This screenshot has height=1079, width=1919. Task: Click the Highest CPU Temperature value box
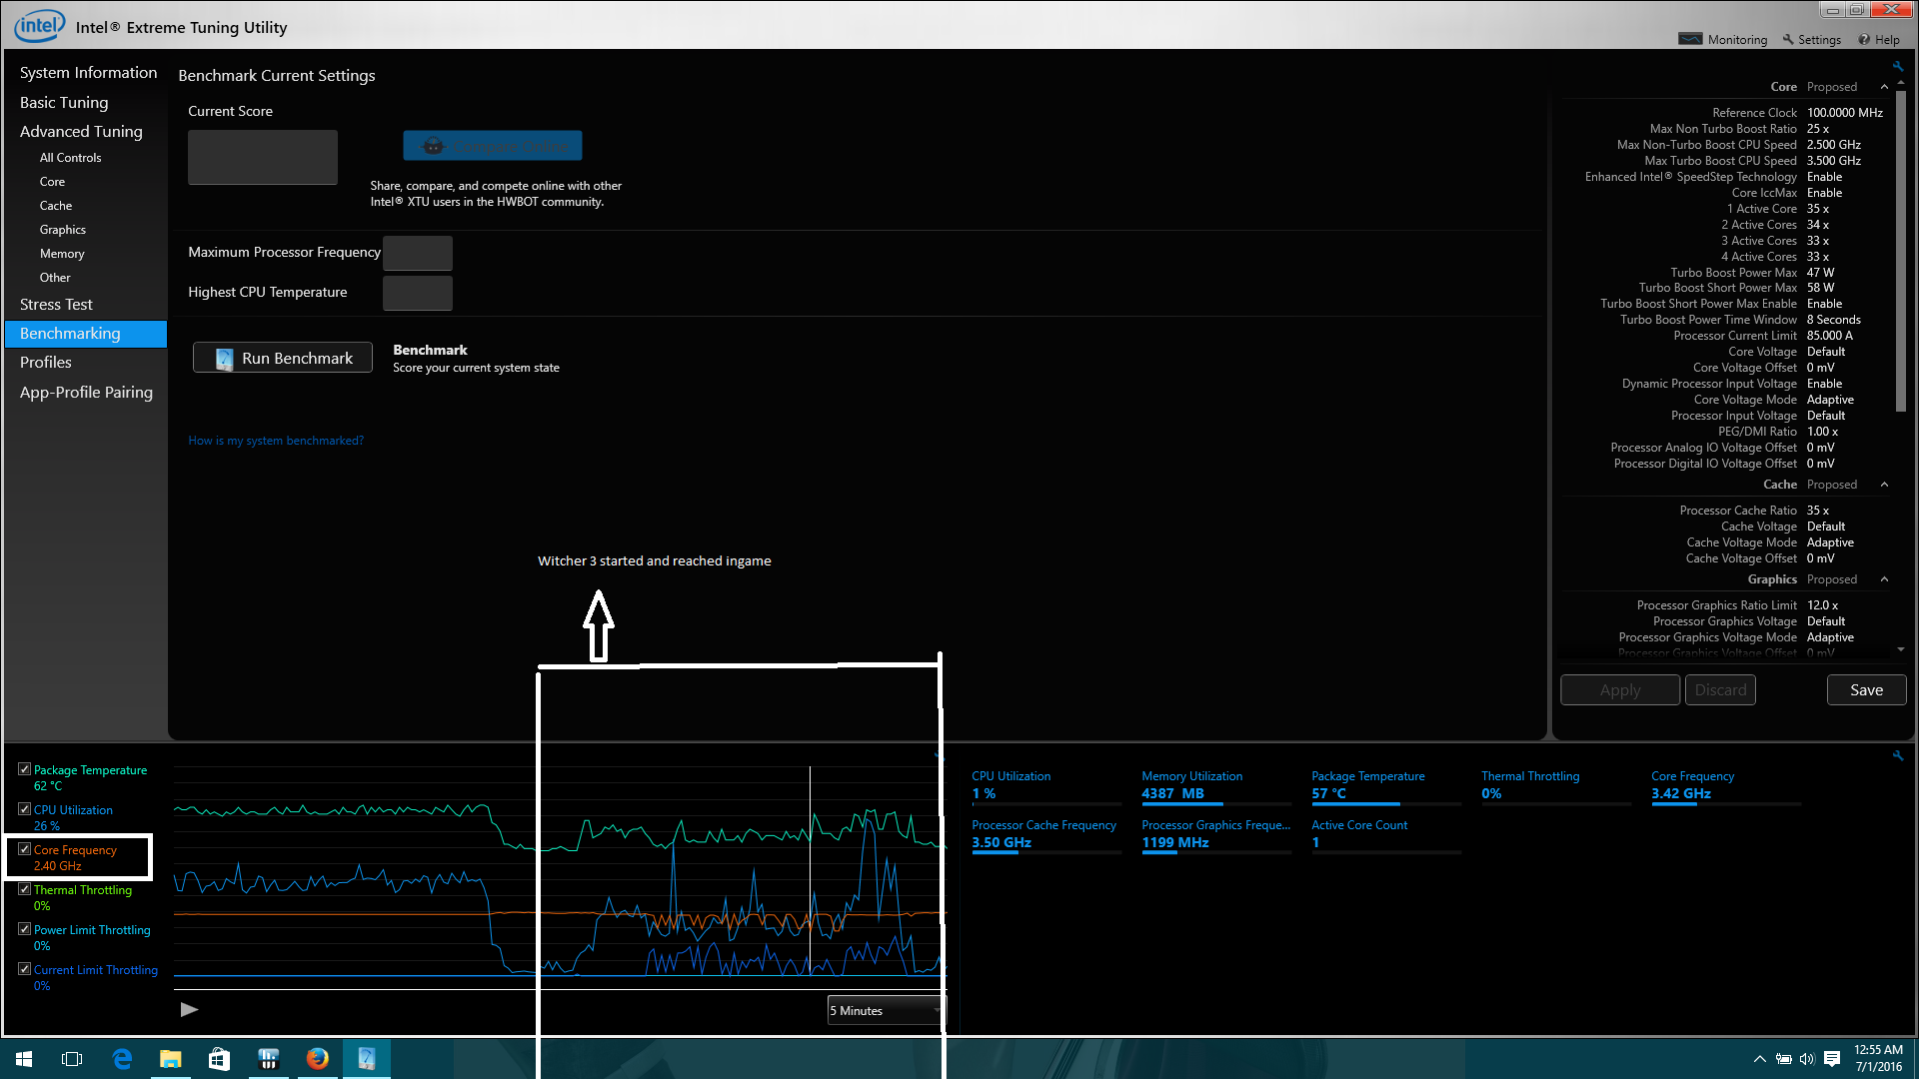click(x=418, y=294)
